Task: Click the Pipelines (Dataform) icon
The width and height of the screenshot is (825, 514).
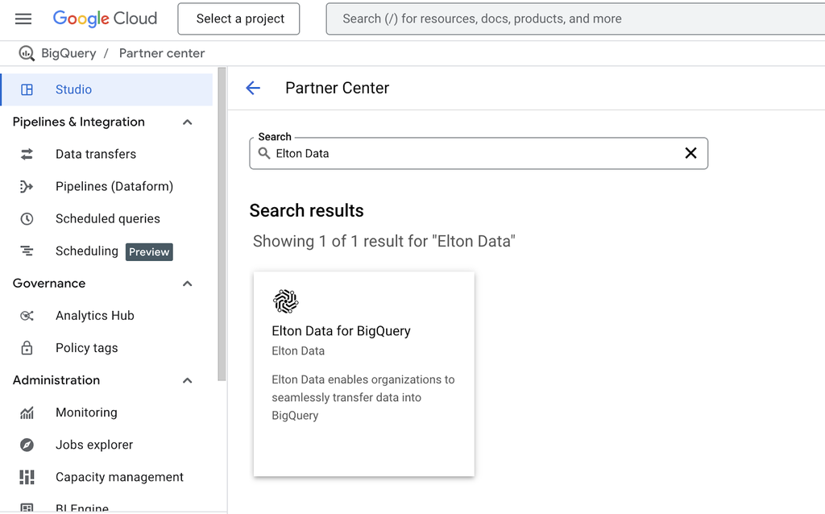Action: tap(27, 186)
